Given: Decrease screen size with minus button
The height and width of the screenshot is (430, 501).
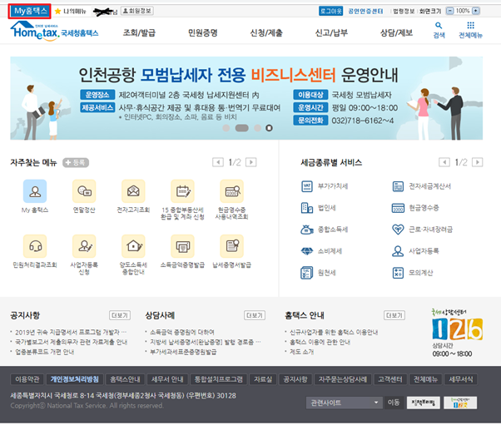Looking at the screenshot, I should pyautogui.click(x=450, y=11).
